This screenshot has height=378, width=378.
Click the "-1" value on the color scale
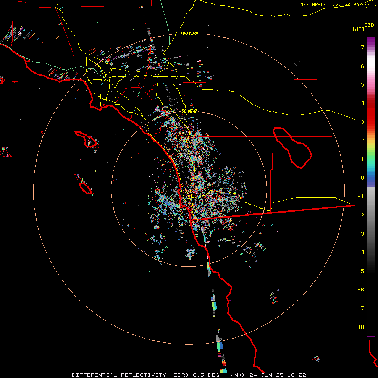(361, 197)
